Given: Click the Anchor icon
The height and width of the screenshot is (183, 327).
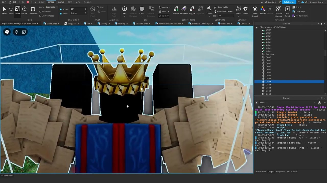Looking at the screenshot, I should [x=163, y=16].
